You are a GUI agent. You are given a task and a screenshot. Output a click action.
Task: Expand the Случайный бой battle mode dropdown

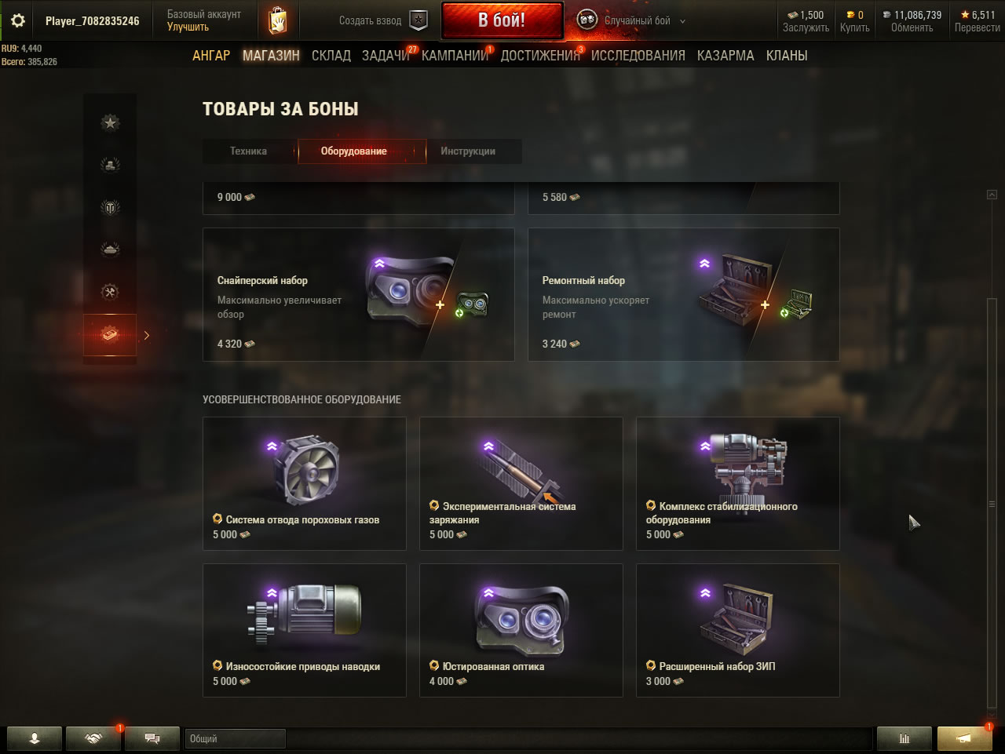[682, 21]
